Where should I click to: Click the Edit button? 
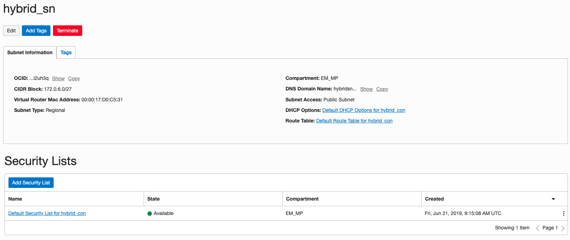(11, 31)
